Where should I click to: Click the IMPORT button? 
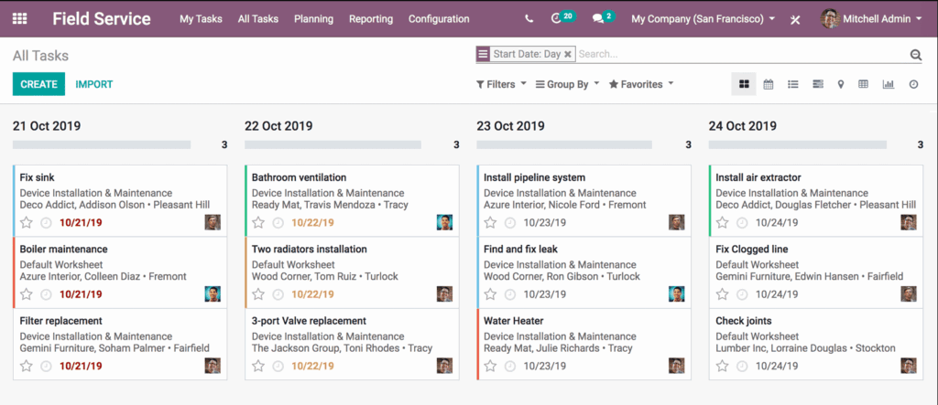coord(94,84)
